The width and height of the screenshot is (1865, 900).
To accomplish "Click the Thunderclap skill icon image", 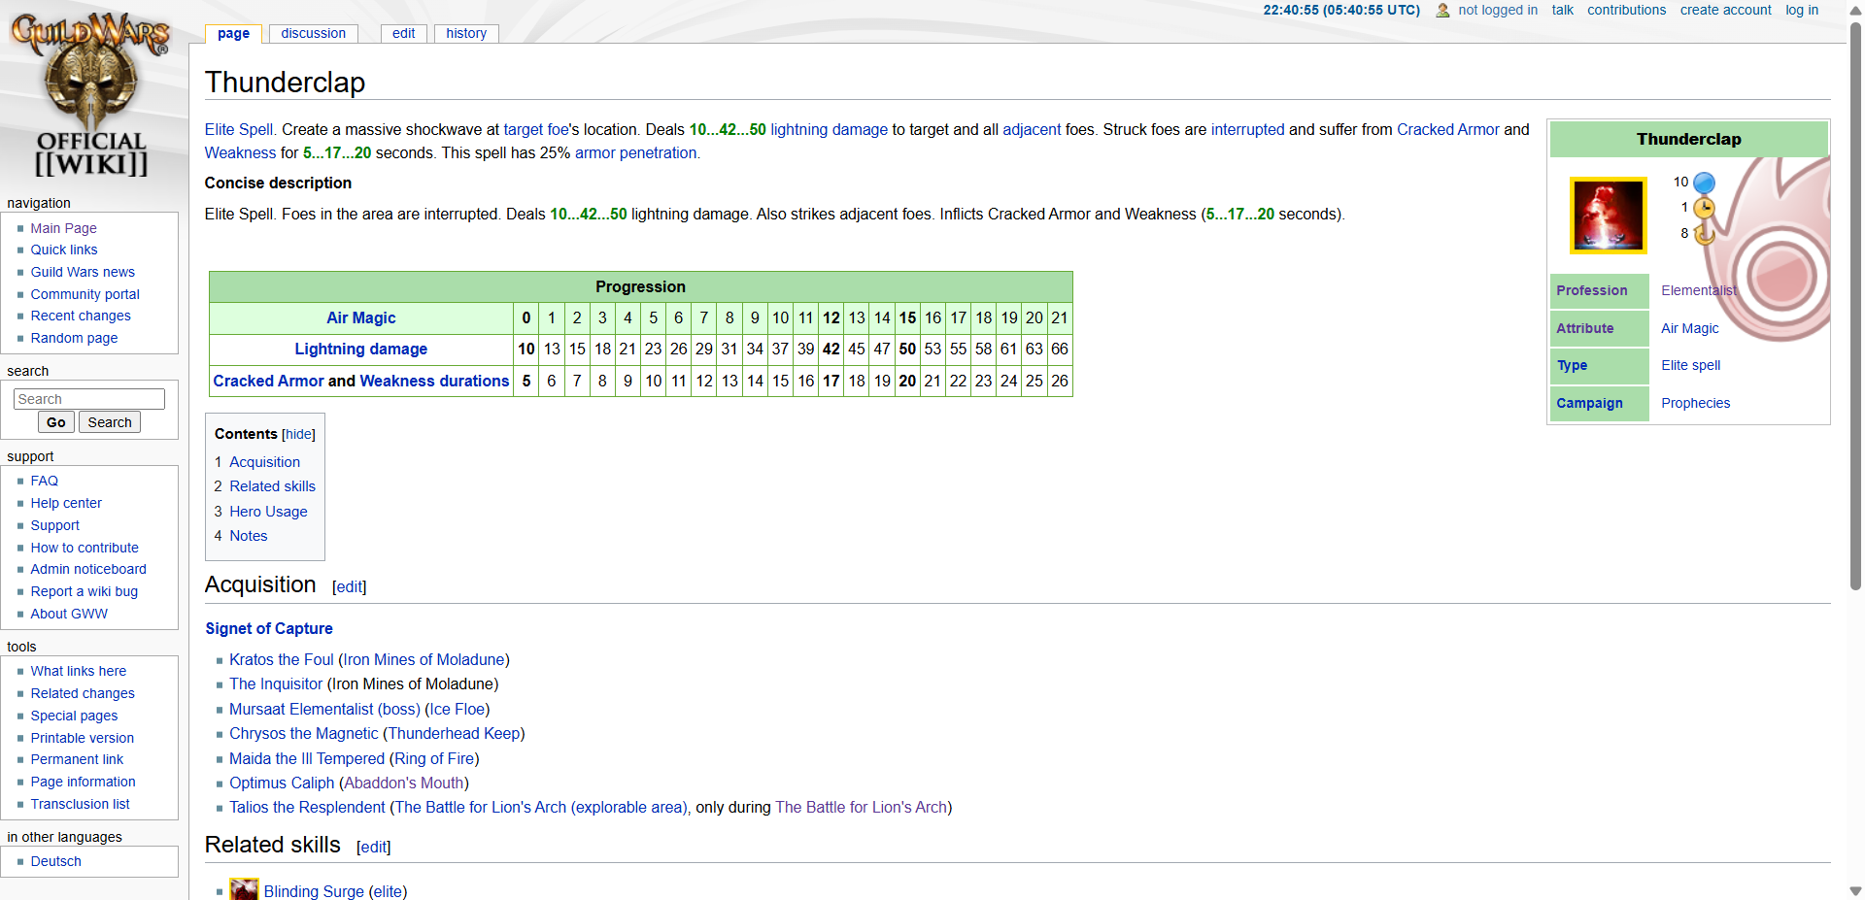I will point(1609,216).
